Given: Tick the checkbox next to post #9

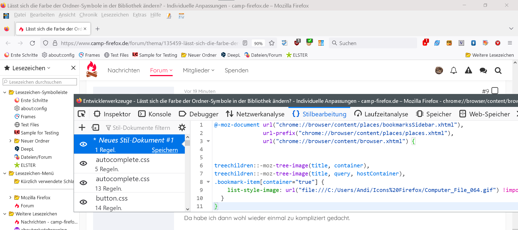Looking at the screenshot, I should [495, 91].
